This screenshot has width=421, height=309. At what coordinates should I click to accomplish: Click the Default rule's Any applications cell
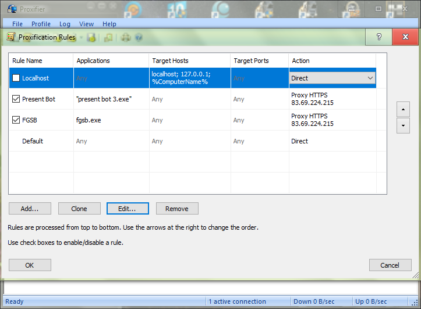111,141
